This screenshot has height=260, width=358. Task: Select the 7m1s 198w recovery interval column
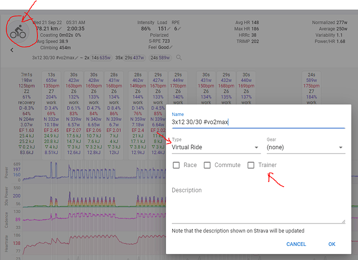click(x=27, y=113)
